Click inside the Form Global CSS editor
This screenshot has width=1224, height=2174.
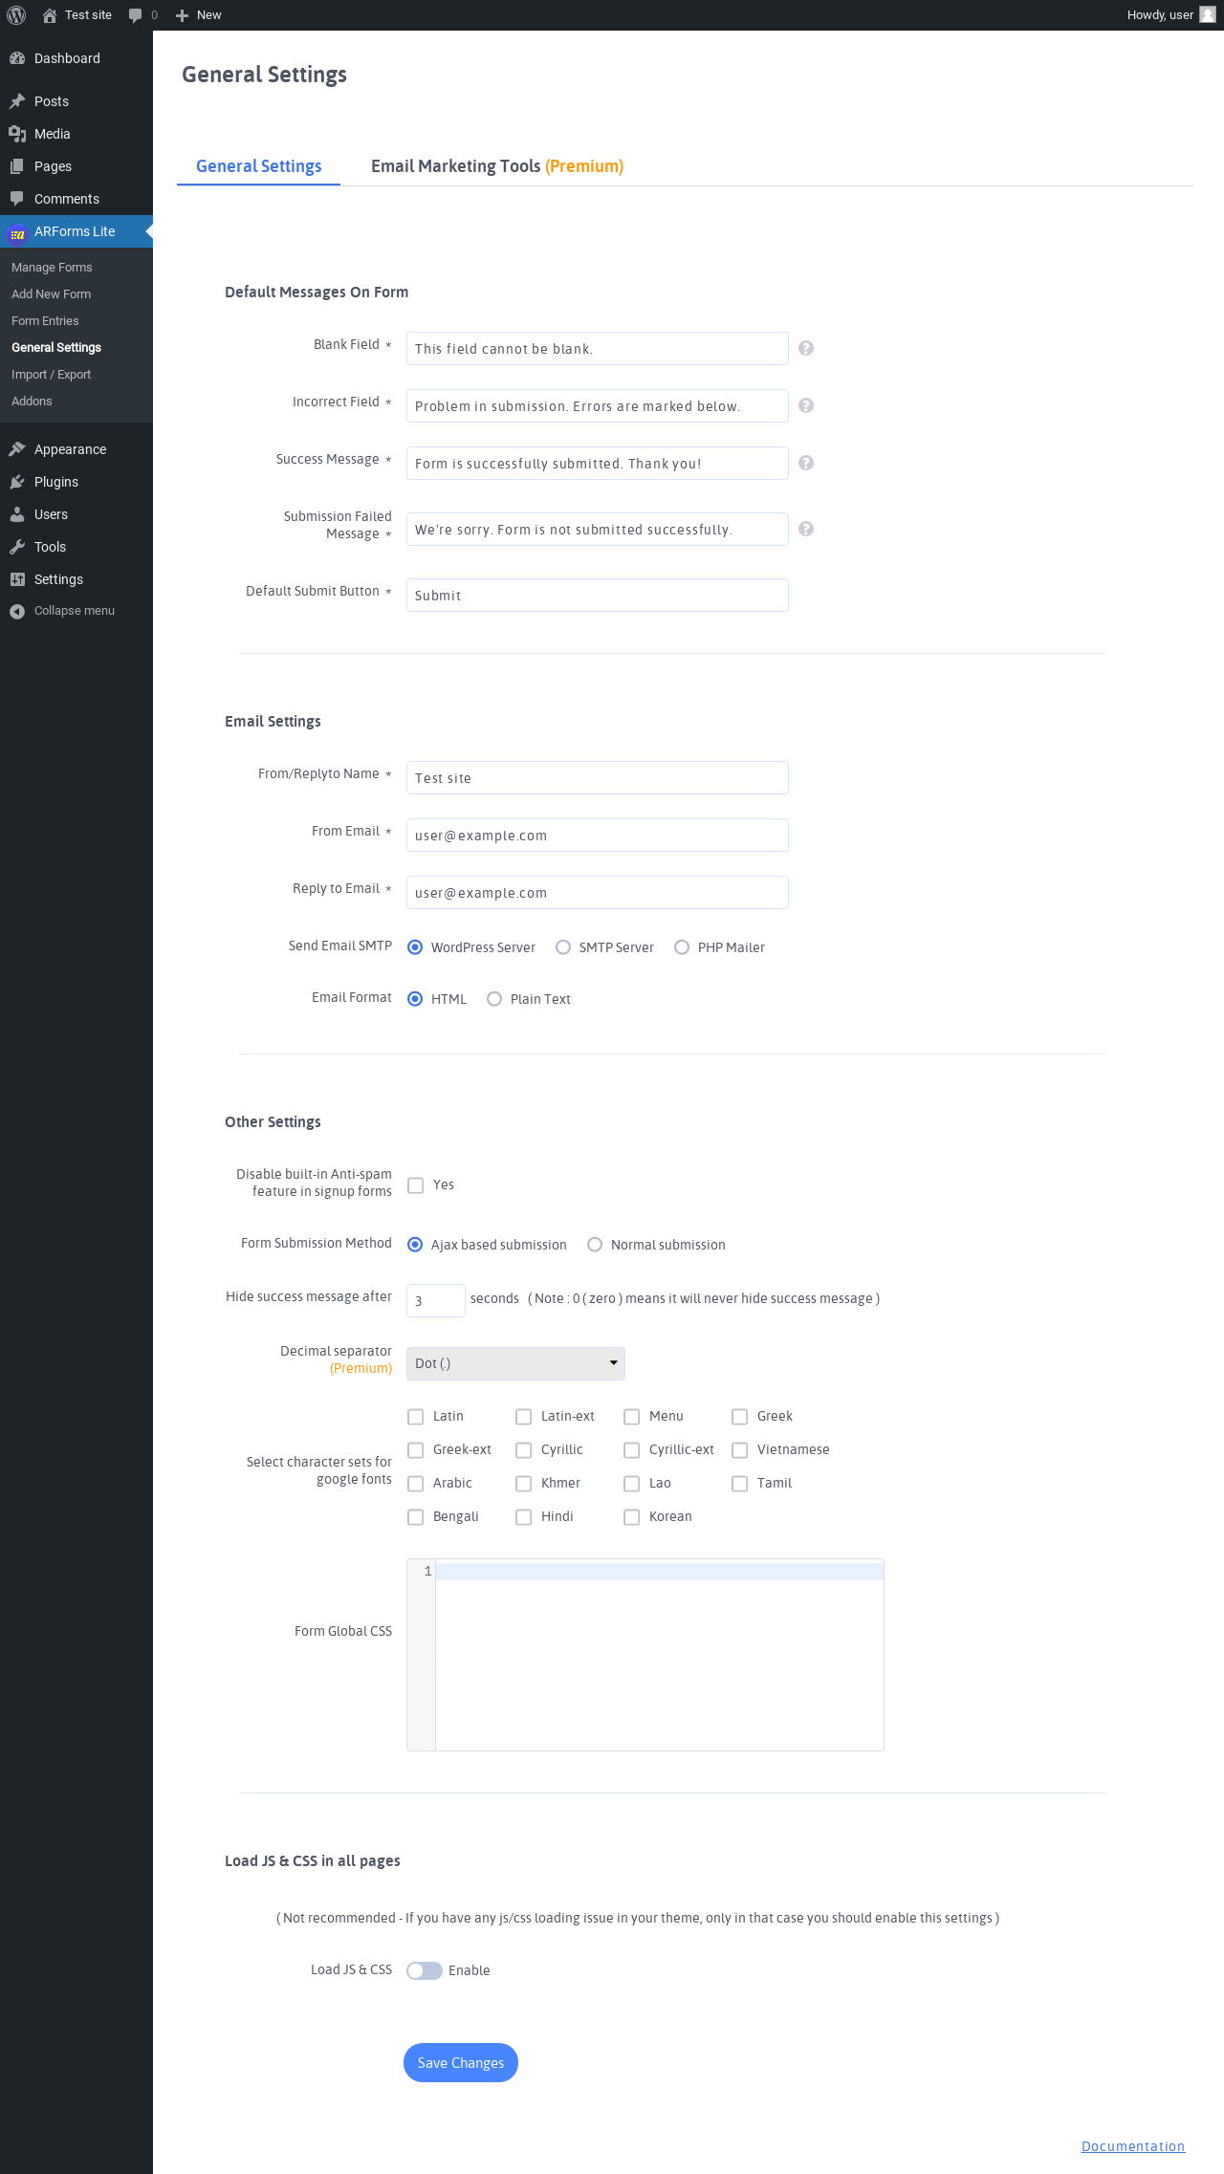coord(659,1655)
